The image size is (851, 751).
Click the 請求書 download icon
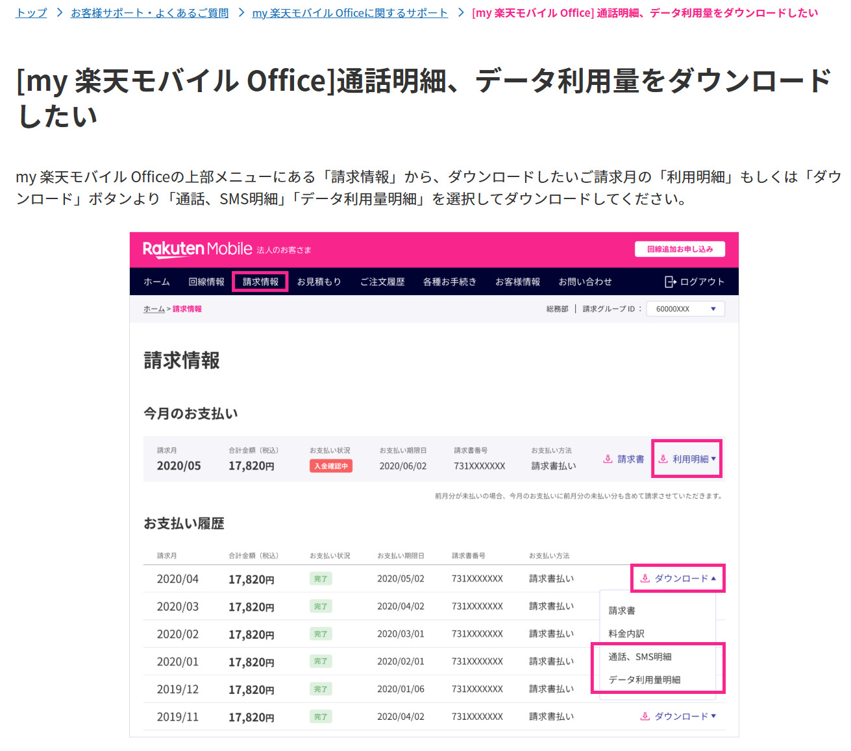coord(608,459)
